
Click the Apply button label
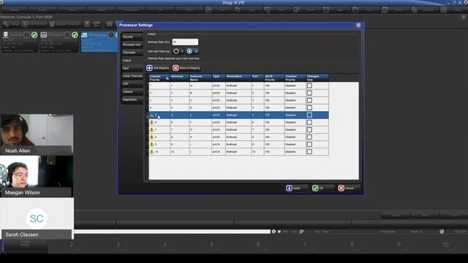[296, 188]
